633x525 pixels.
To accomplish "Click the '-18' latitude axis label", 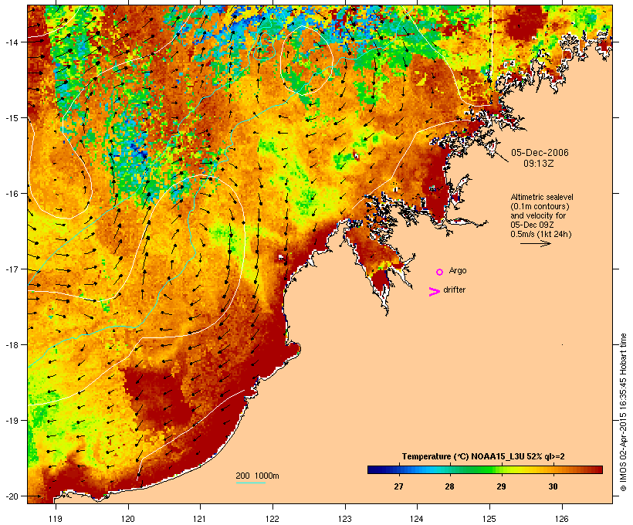I will (11, 345).
